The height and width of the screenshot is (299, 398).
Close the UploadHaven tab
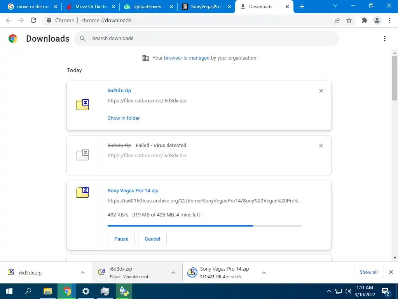171,7
